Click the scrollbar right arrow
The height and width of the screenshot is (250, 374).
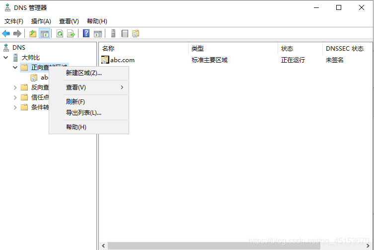coord(368,246)
